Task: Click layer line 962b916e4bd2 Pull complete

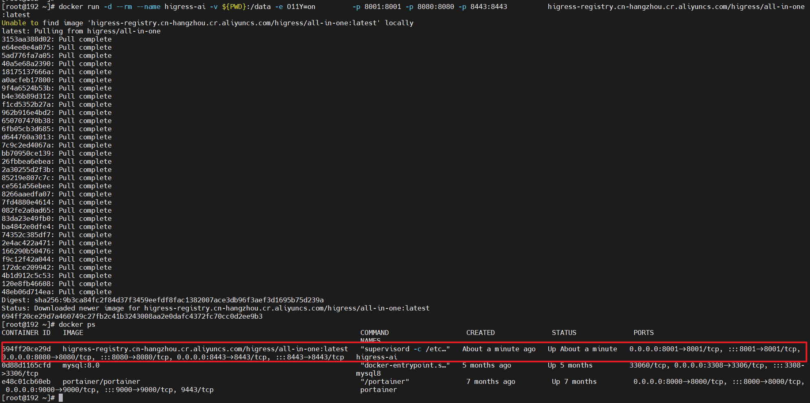Action: (x=57, y=112)
